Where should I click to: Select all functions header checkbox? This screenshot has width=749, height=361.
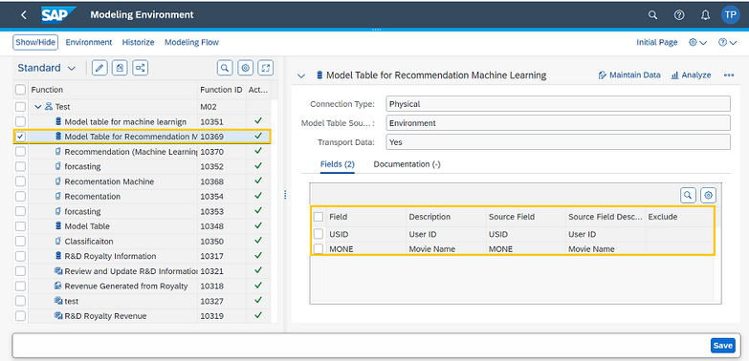(20, 90)
